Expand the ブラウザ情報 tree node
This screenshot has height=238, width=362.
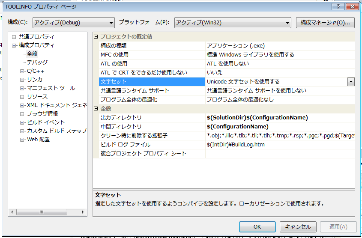click(x=22, y=114)
